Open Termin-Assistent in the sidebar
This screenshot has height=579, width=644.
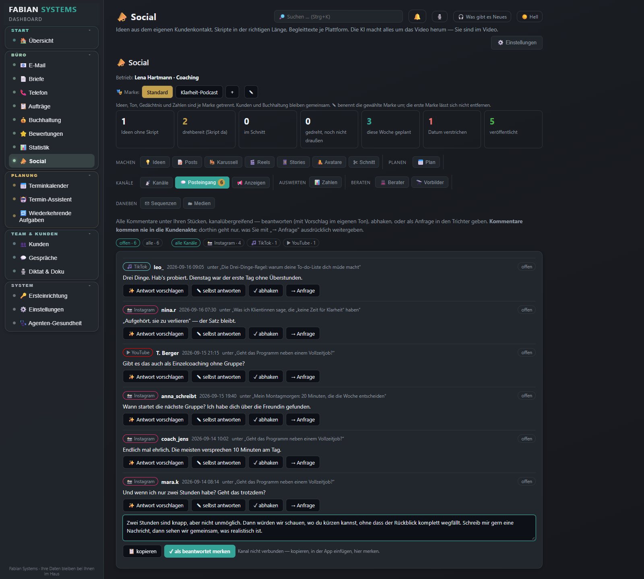coord(52,199)
